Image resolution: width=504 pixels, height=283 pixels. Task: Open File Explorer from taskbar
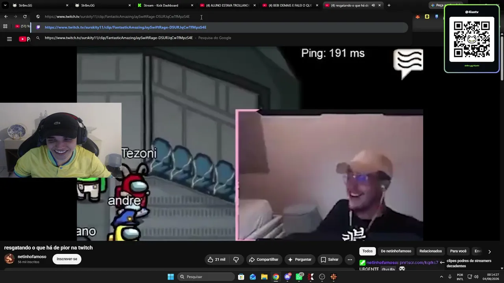point(264,277)
